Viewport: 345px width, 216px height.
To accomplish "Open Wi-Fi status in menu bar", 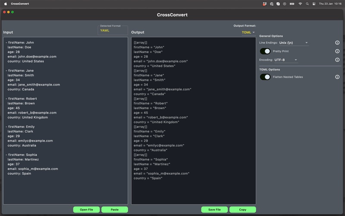I will pyautogui.click(x=300, y=4).
